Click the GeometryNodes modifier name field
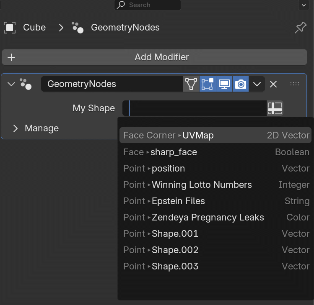The width and height of the screenshot is (314, 305). click(112, 84)
